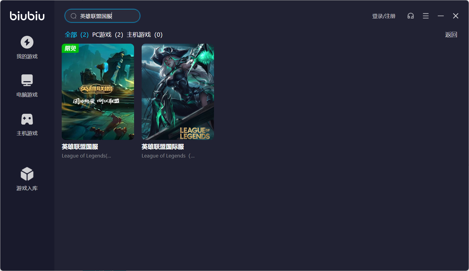Click League of Legends subtitle under 英雄联盟国服

(86, 156)
